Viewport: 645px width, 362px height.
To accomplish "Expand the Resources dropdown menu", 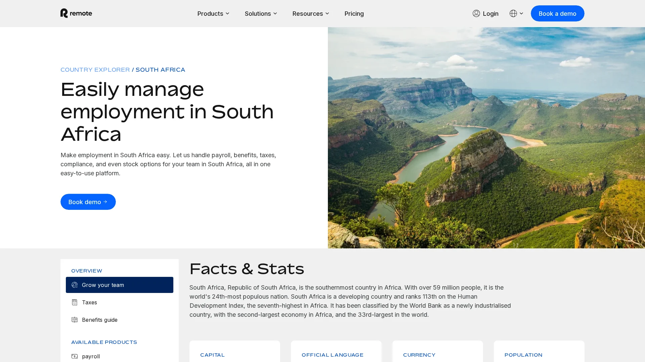I will pyautogui.click(x=311, y=13).
